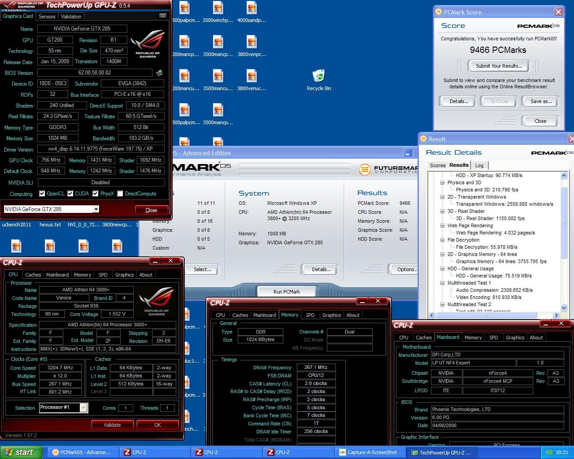
Task: Collapse the Physics and 3D tree node
Action: point(442,182)
